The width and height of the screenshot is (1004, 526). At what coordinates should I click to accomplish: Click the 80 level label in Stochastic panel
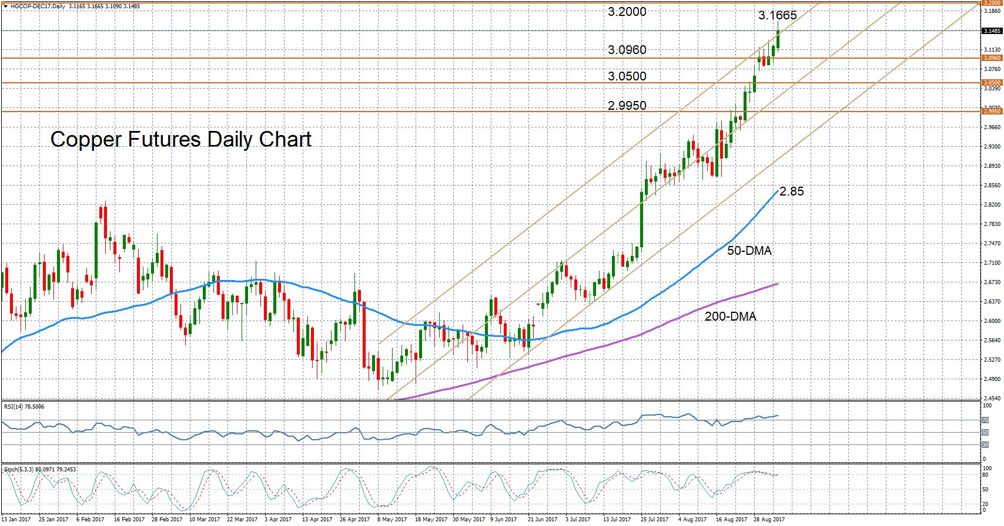click(x=986, y=475)
